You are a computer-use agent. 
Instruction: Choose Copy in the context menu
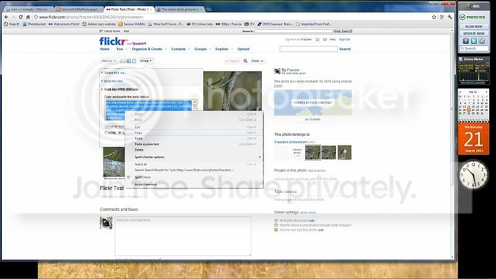click(x=194, y=133)
